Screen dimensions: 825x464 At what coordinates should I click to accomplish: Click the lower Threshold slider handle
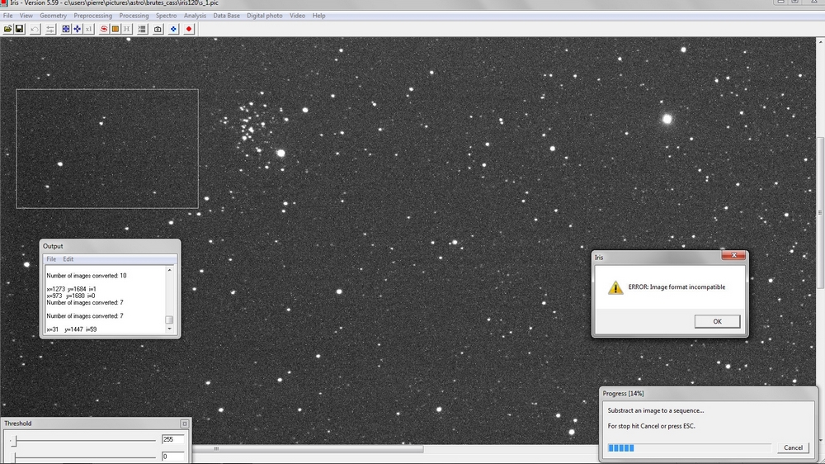15,457
